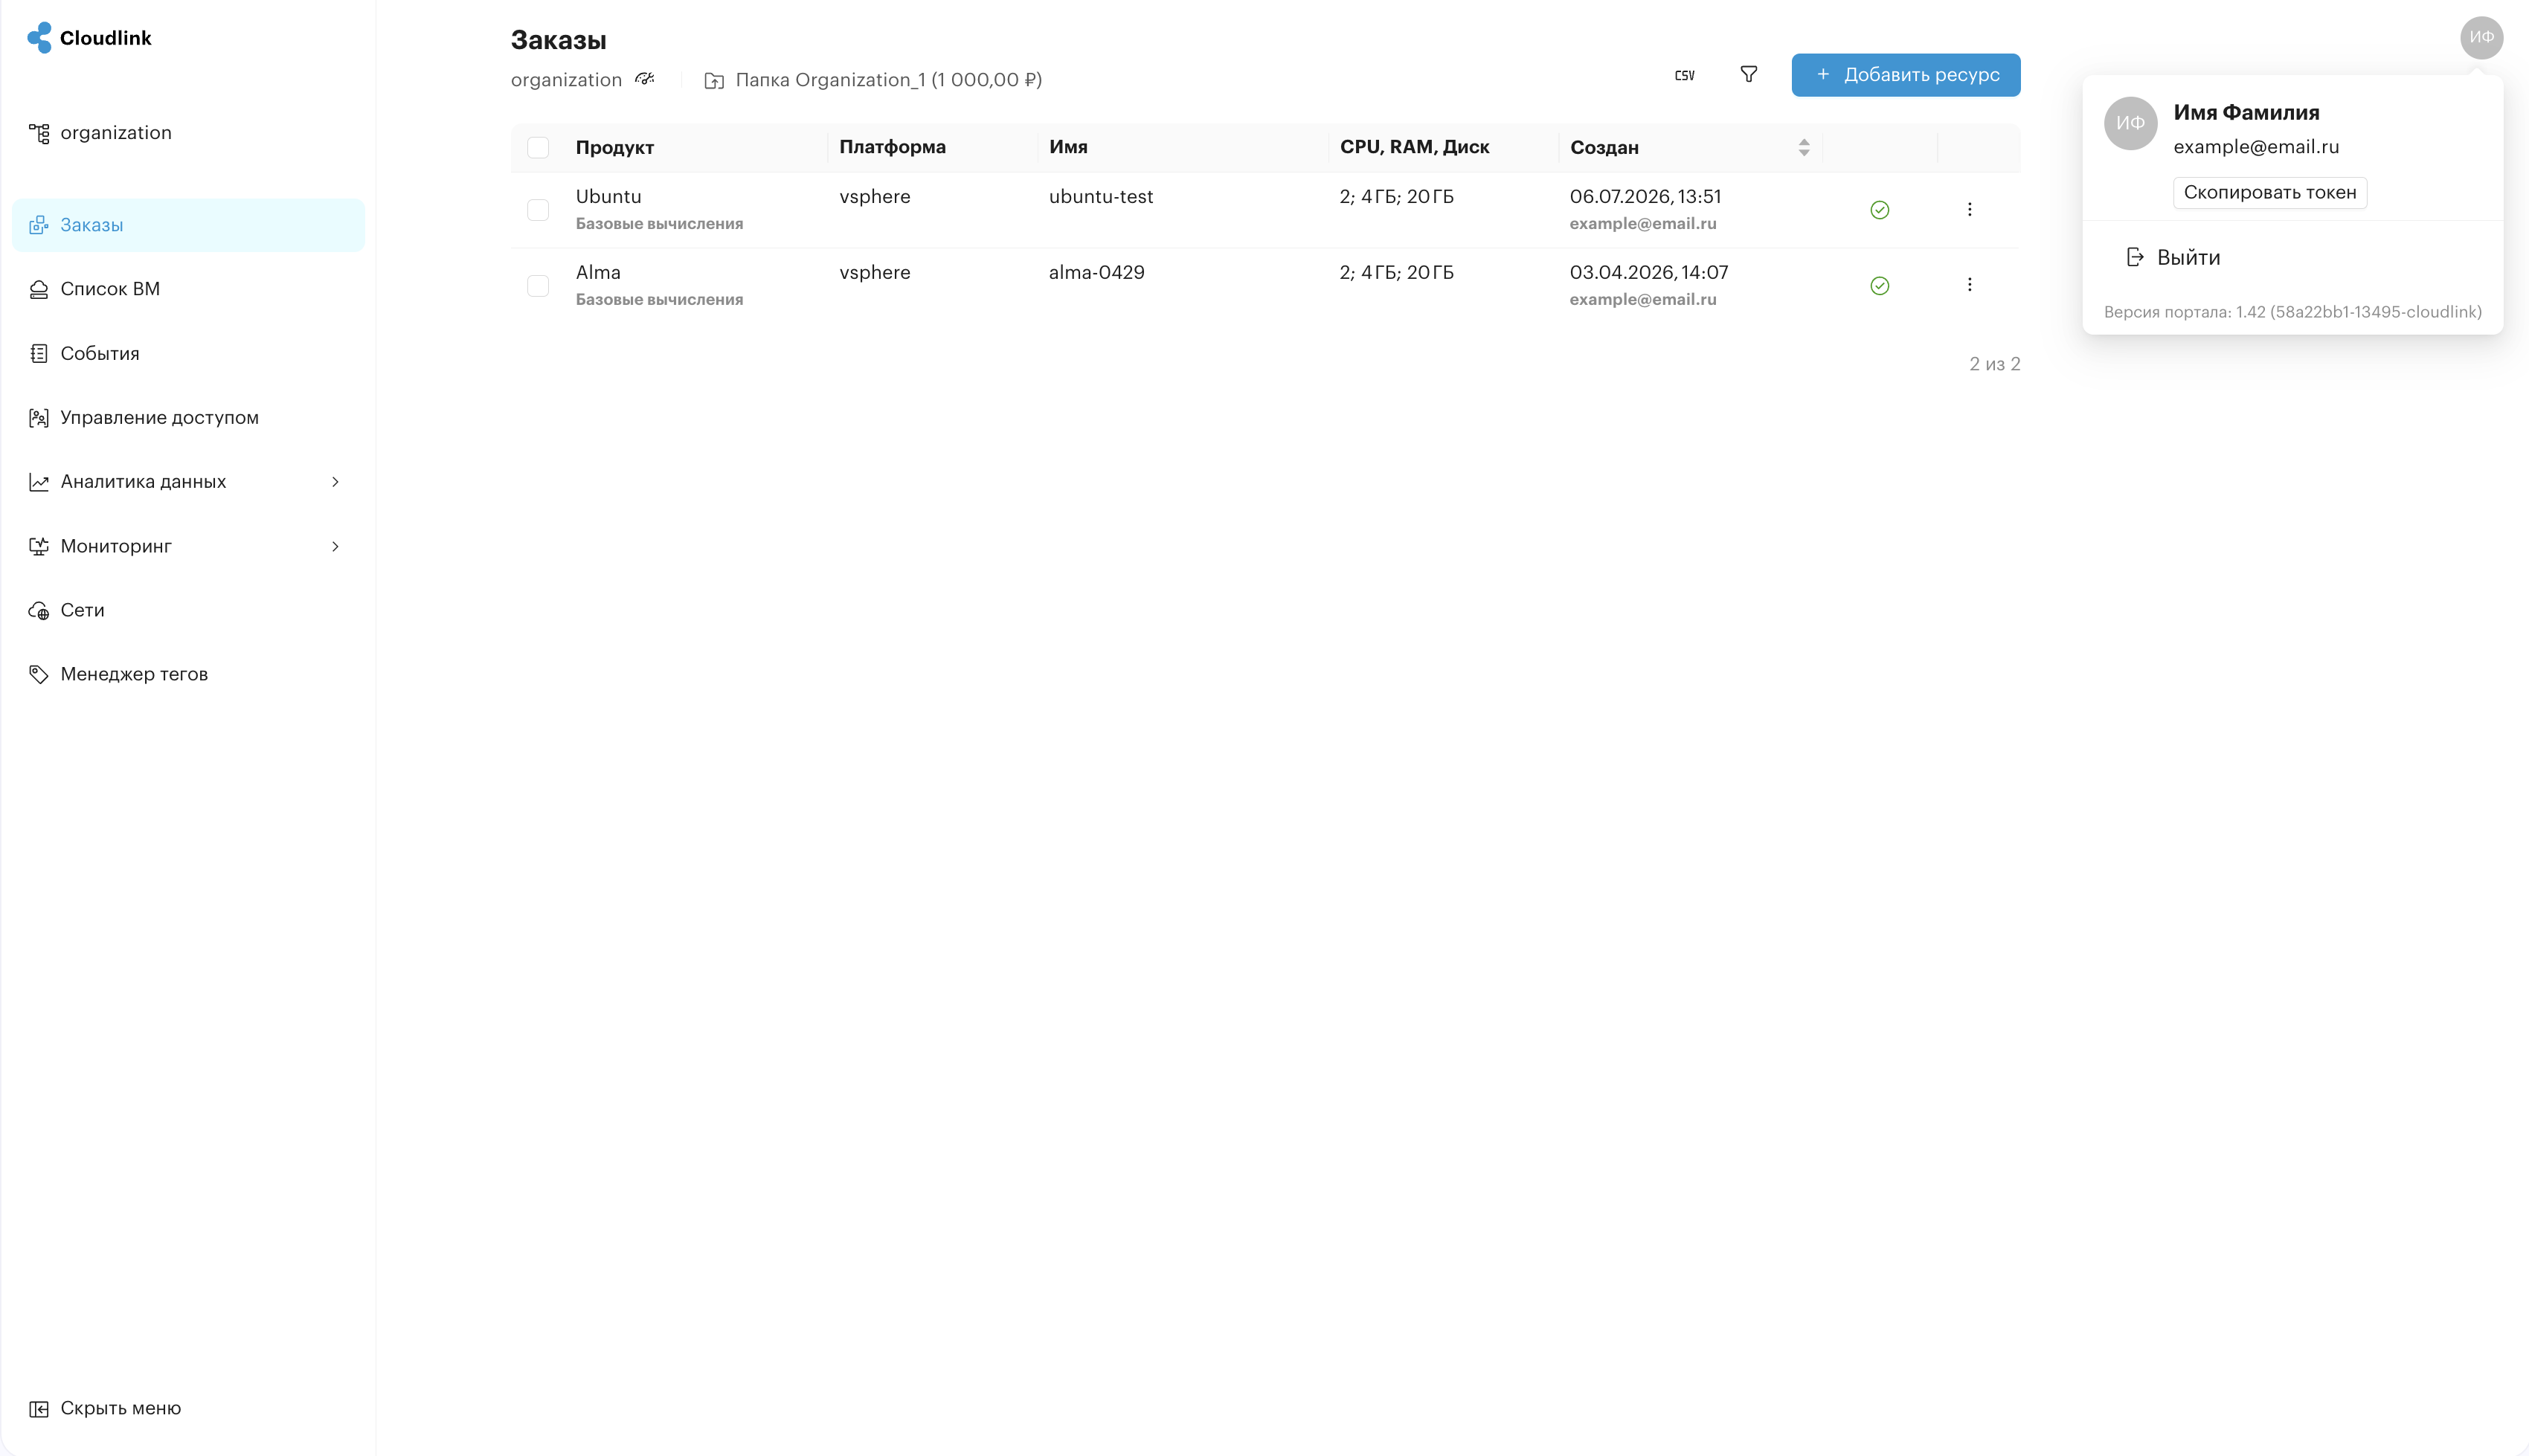
Task: Click the Cloudlink logo
Action: [x=89, y=38]
